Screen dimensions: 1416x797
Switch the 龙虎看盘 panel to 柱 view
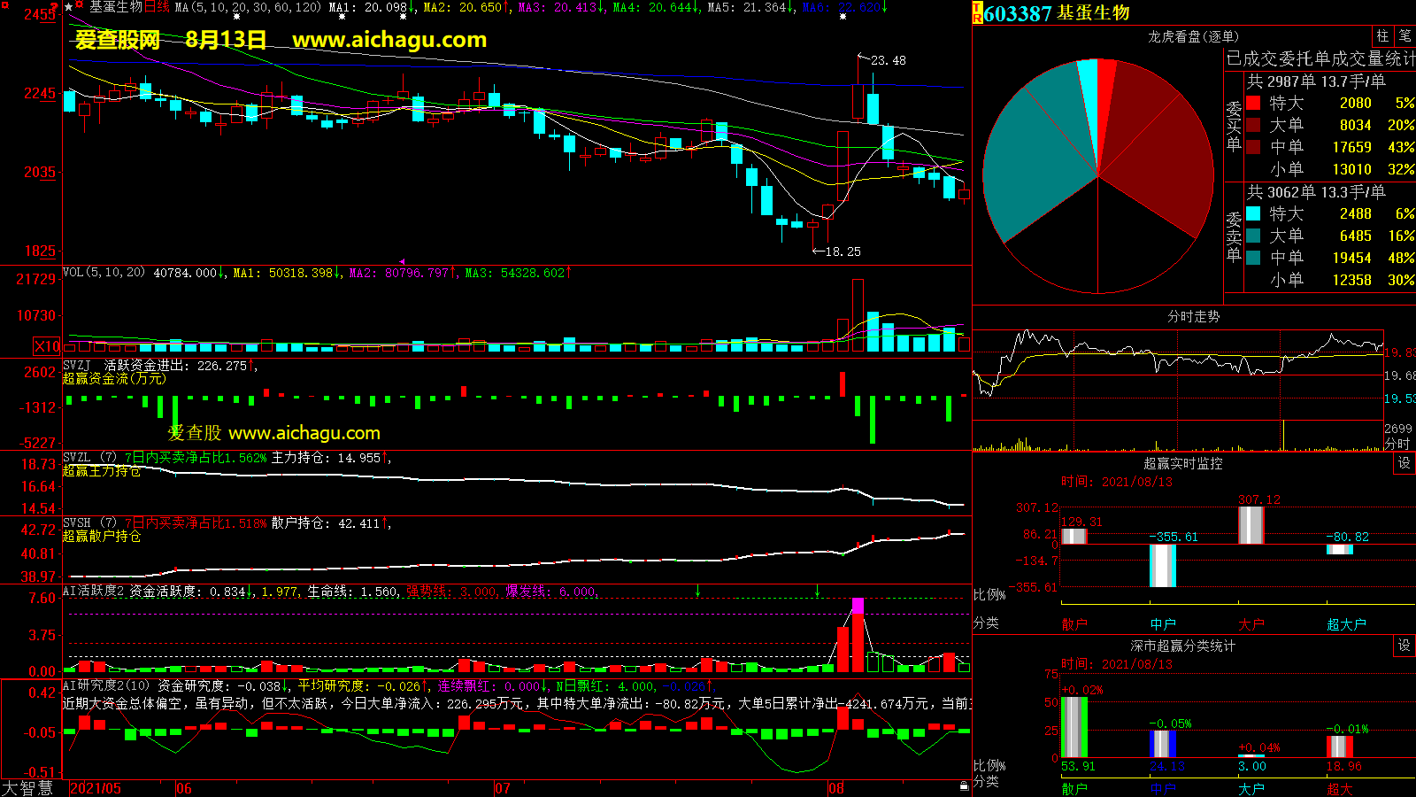(1382, 35)
